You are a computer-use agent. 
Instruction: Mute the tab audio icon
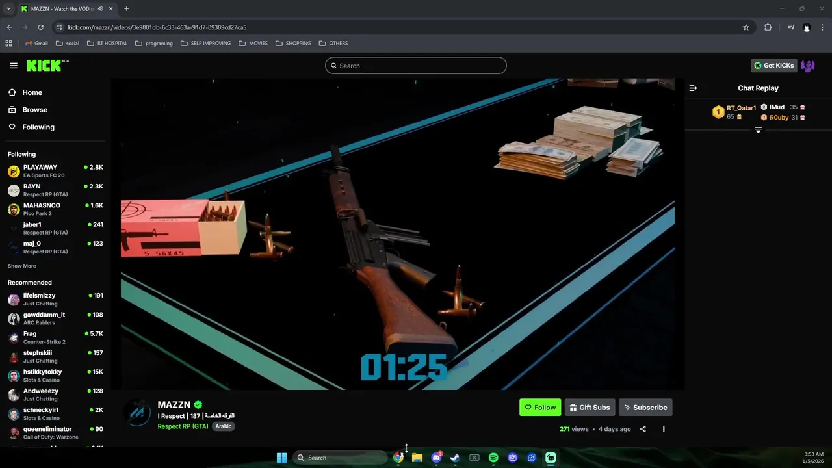tap(100, 8)
